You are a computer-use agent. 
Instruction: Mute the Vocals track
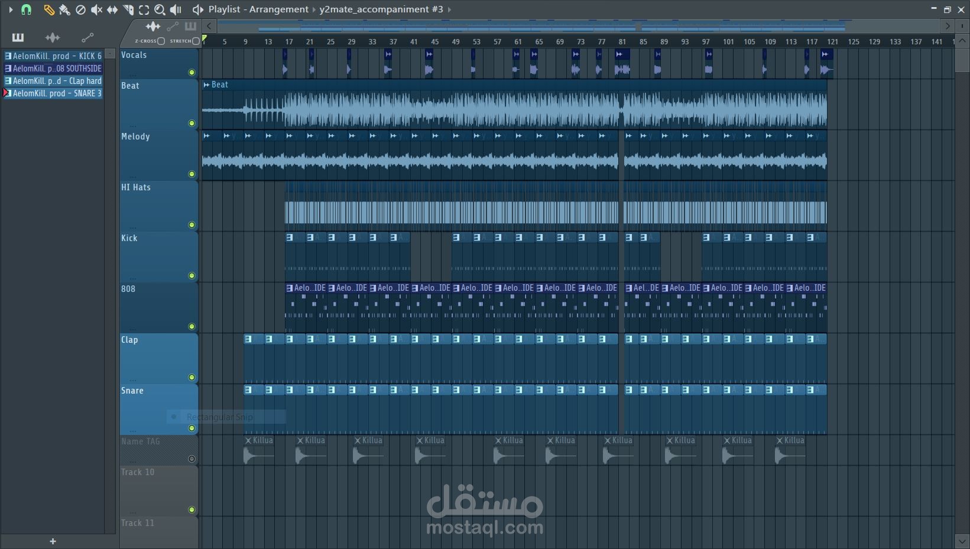[x=192, y=73]
